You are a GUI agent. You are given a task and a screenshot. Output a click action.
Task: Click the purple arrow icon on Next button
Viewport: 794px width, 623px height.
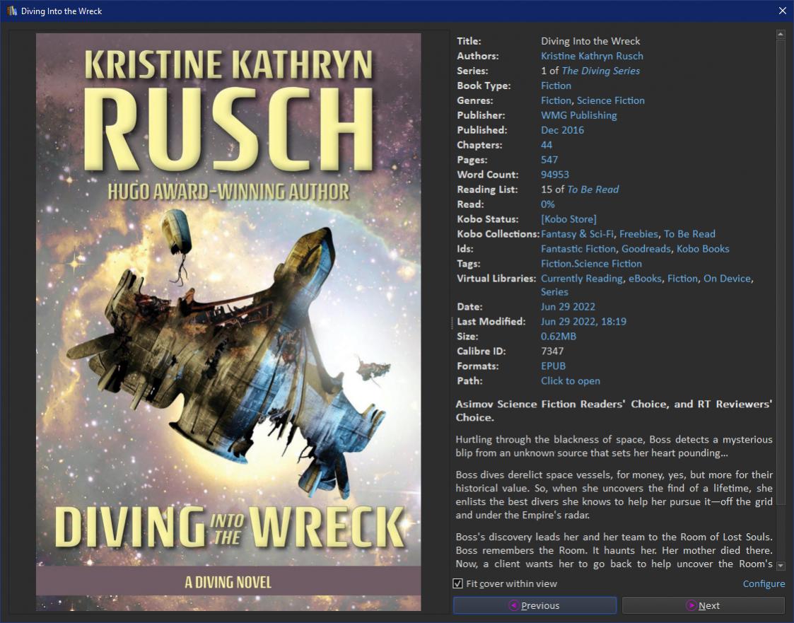[x=691, y=605]
